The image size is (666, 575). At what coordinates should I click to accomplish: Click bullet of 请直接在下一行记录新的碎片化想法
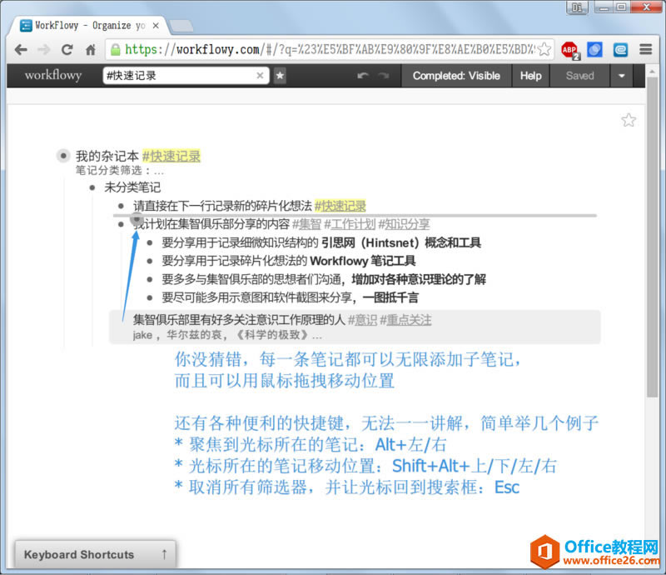(121, 206)
